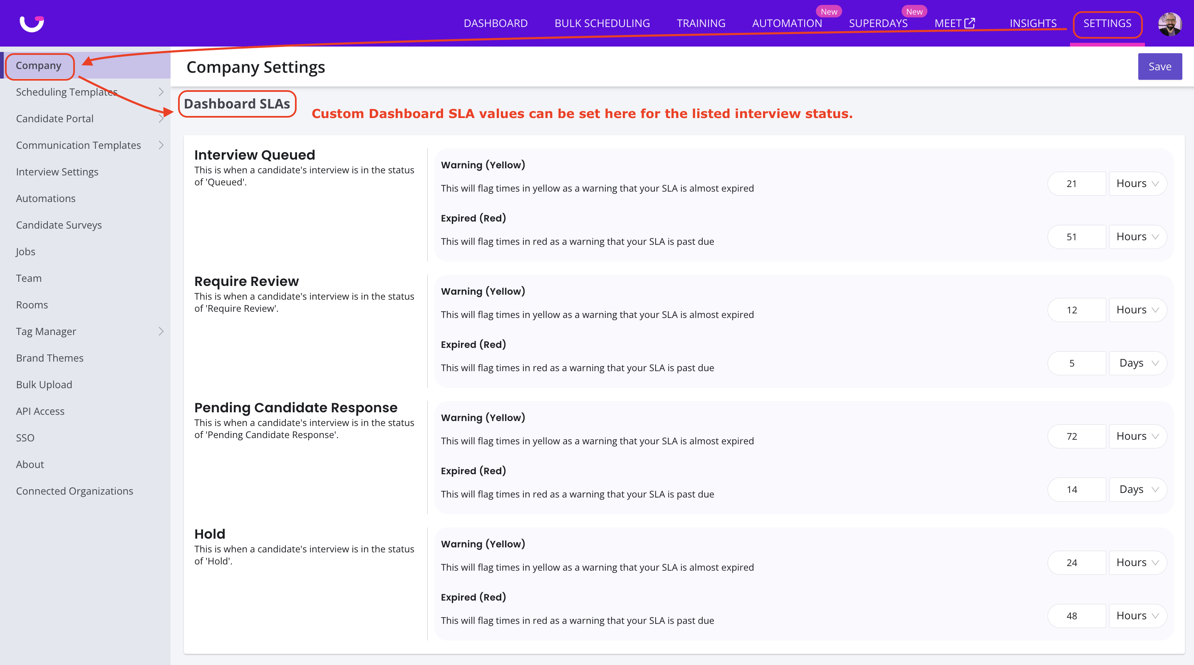The width and height of the screenshot is (1194, 665).
Task: Click the Save button
Action: (x=1160, y=66)
